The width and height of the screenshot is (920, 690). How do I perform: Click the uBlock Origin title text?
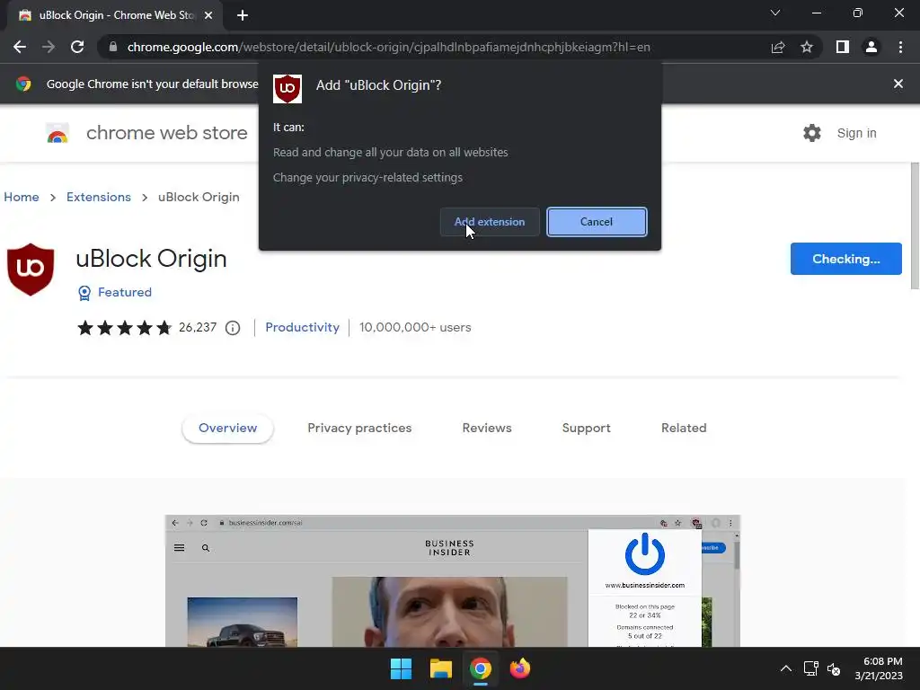click(151, 259)
